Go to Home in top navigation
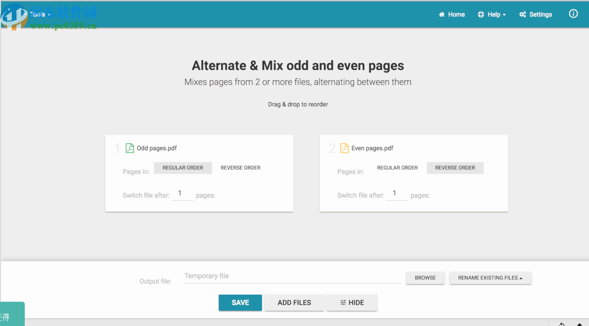 pyautogui.click(x=451, y=14)
